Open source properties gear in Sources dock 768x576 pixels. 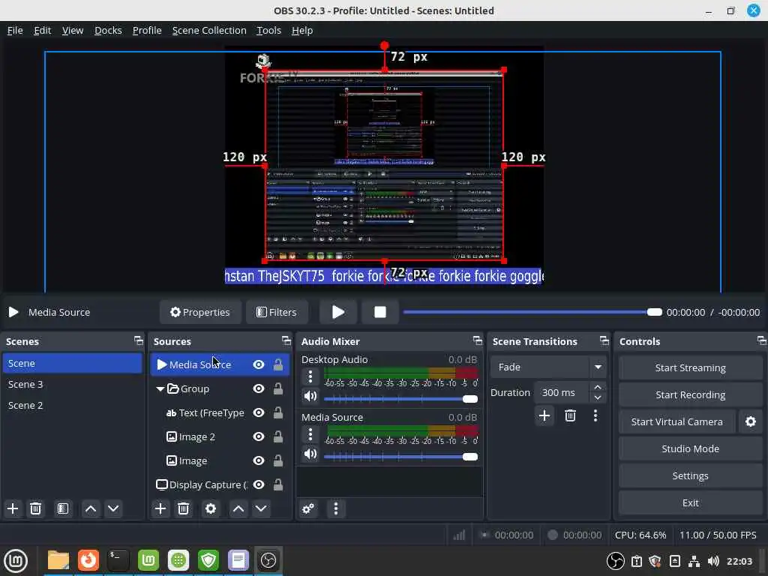pyautogui.click(x=211, y=508)
